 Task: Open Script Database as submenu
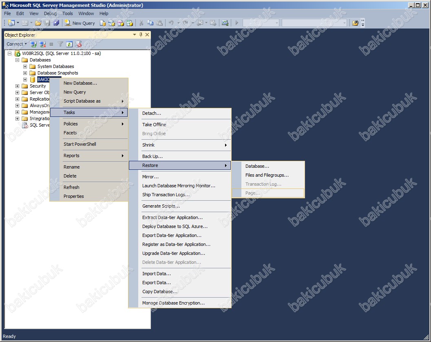pos(89,101)
